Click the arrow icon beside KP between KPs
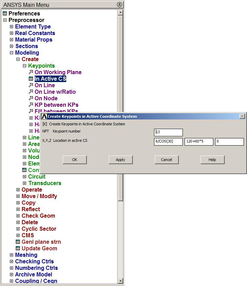 pos(31,105)
